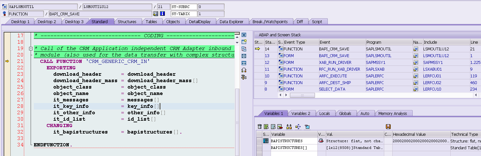This screenshot has height=156, width=481.
Task: Click the navigation icon for LSMOUTILU12 line 21
Action: click(x=416, y=49)
